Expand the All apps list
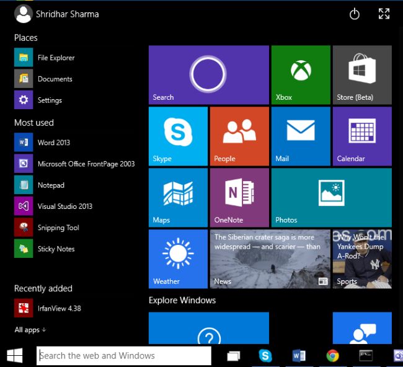This screenshot has height=367, width=403. [30, 329]
